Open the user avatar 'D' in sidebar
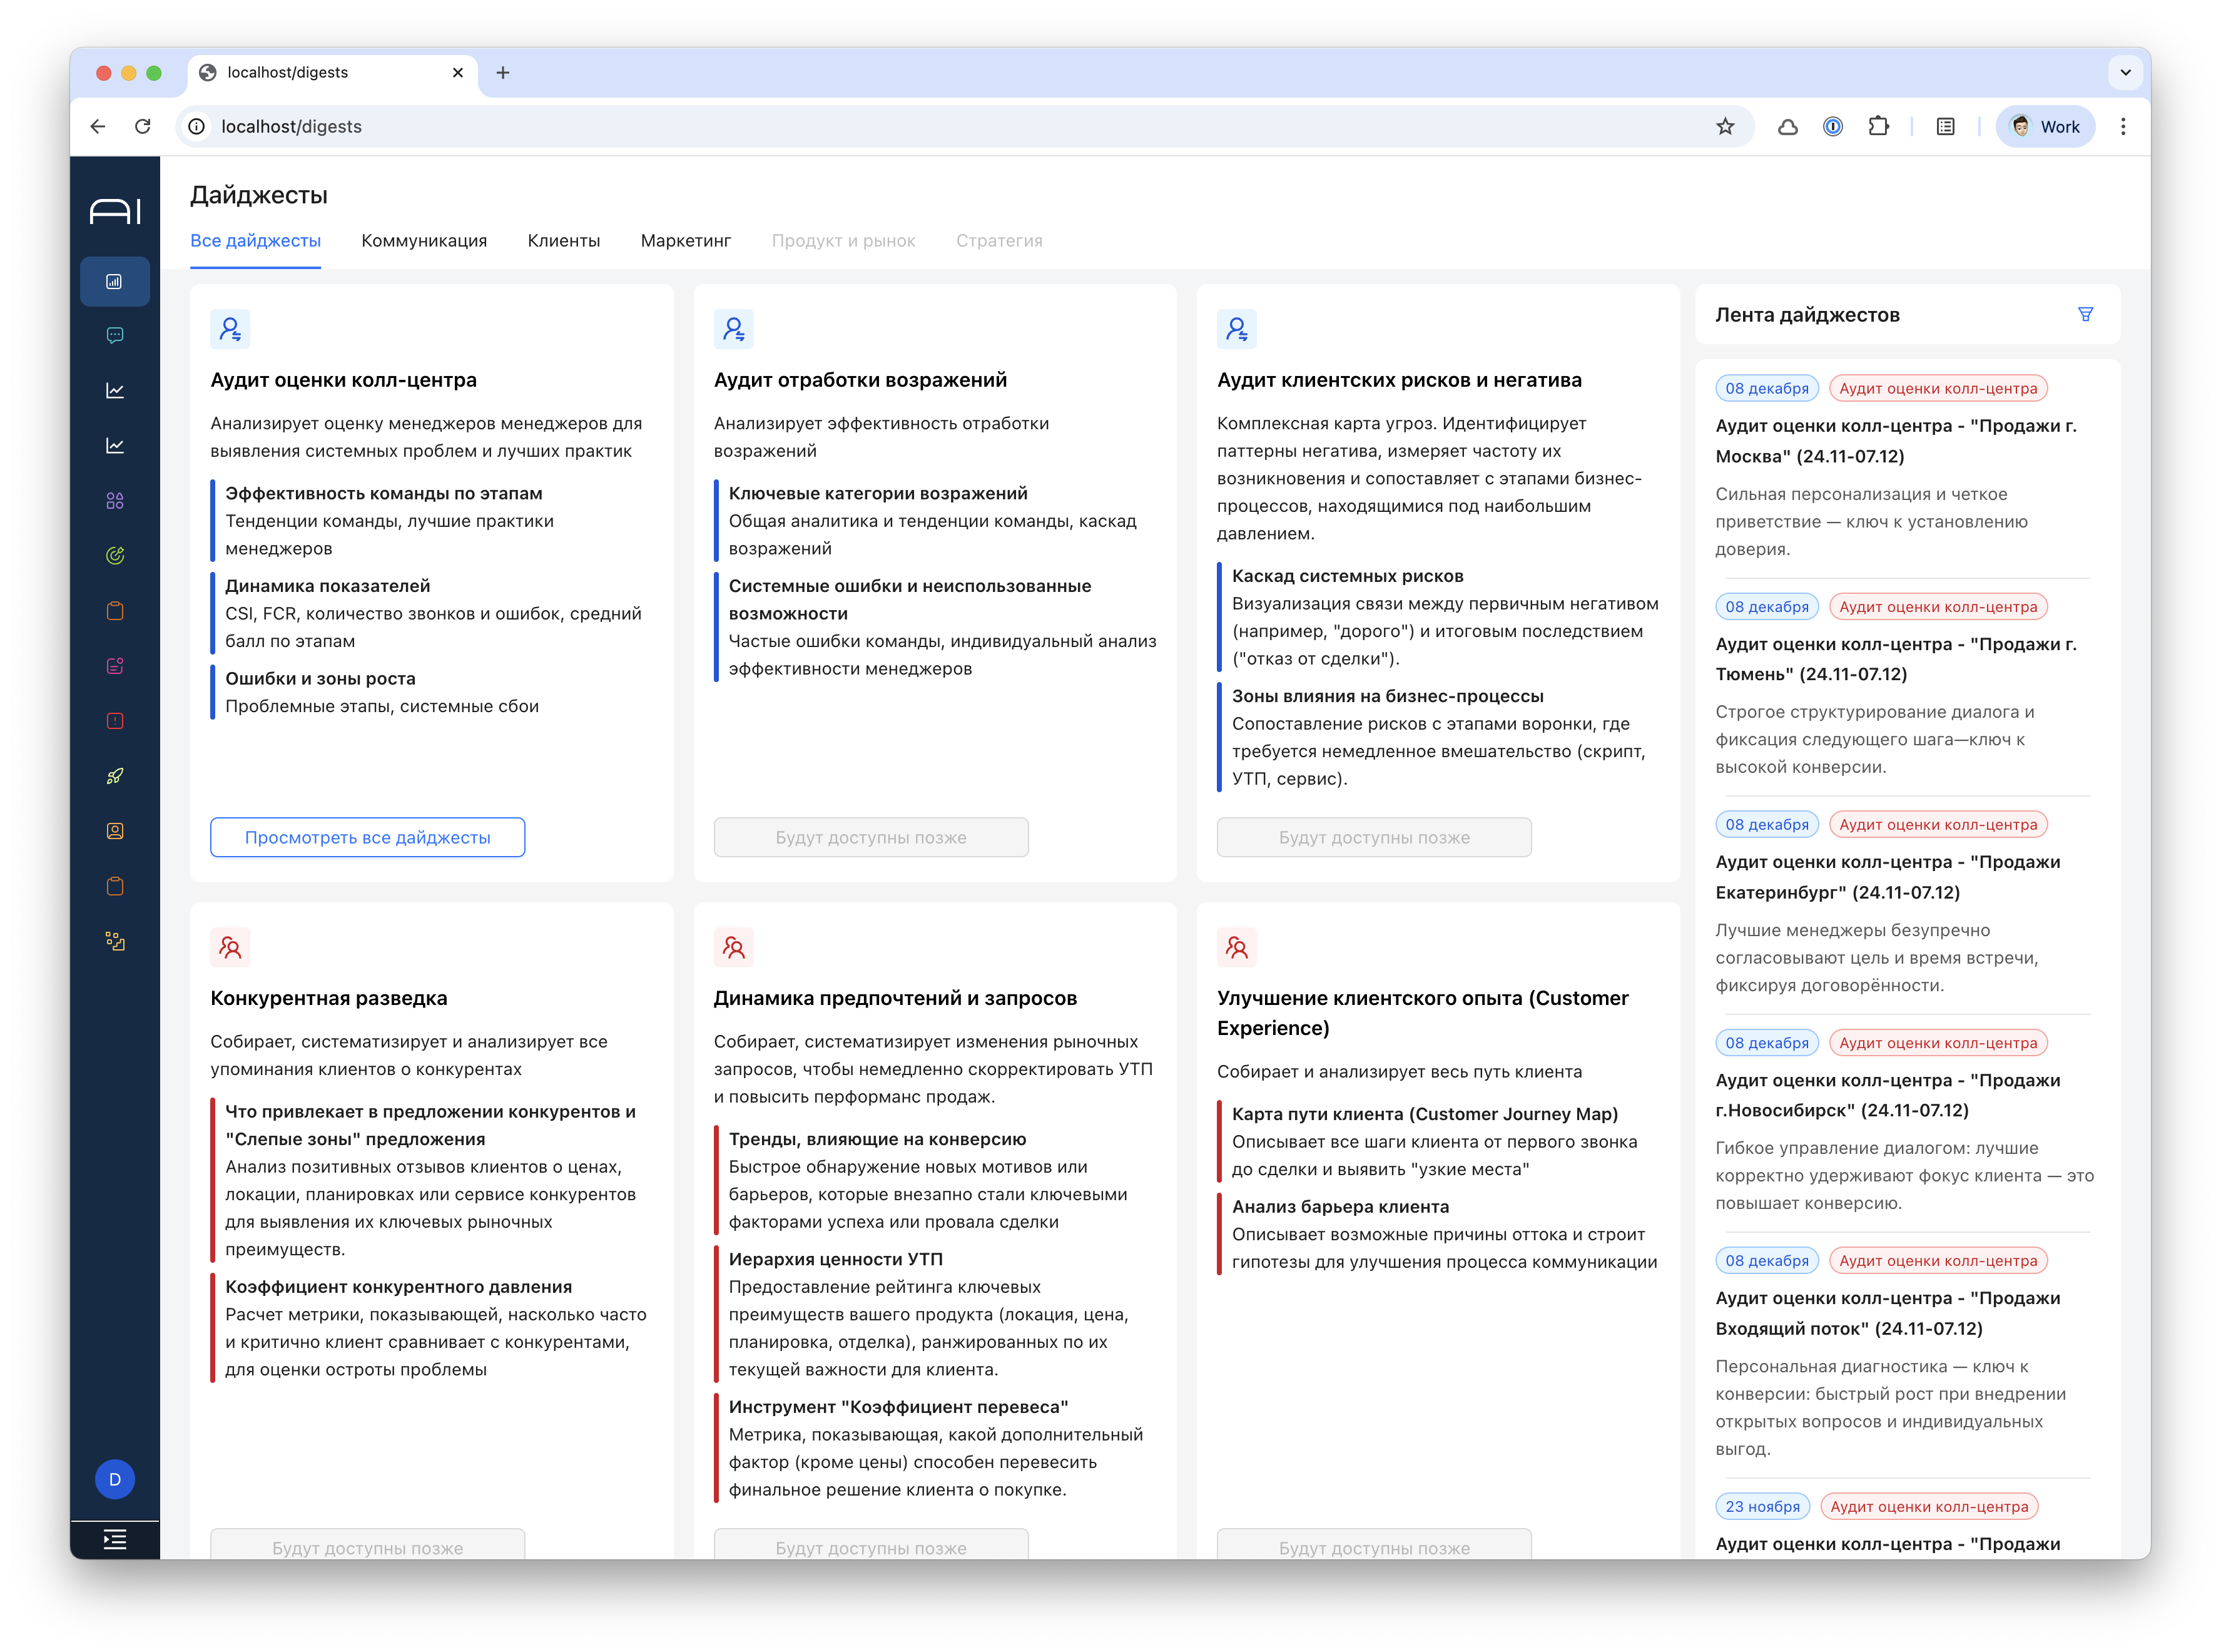This screenshot has width=2221, height=1652. pyautogui.click(x=115, y=1479)
